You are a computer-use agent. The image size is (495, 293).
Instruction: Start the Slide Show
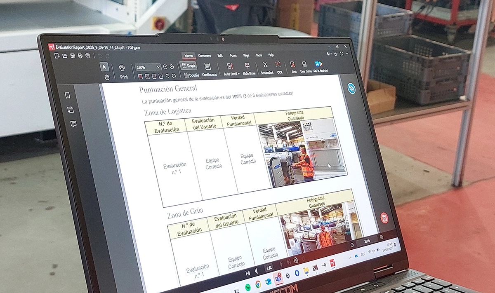247,66
